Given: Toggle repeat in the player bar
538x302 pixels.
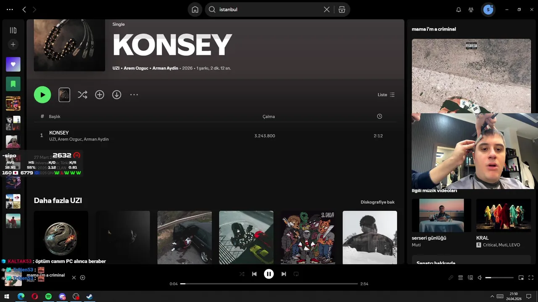Looking at the screenshot, I should point(296,274).
